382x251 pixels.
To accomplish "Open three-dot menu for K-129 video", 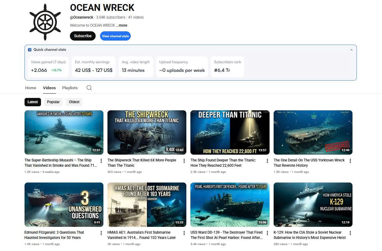I will 350,233.
